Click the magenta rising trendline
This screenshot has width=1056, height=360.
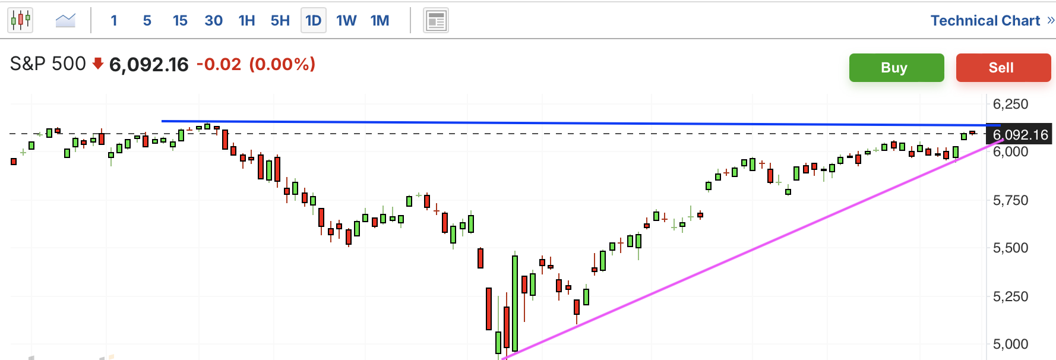point(753,250)
